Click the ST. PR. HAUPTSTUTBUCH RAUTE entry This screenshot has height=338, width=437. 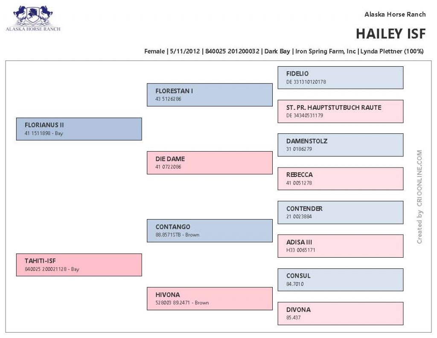(x=340, y=112)
